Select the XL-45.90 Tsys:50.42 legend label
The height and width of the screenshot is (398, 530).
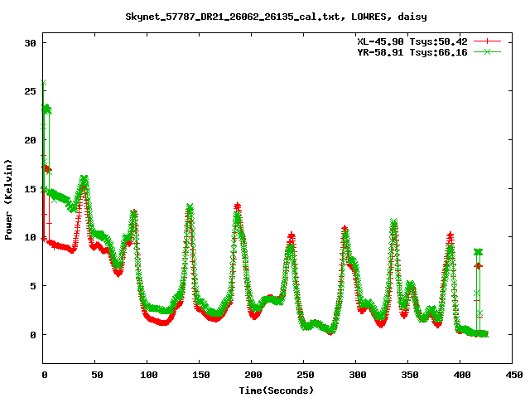412,41
